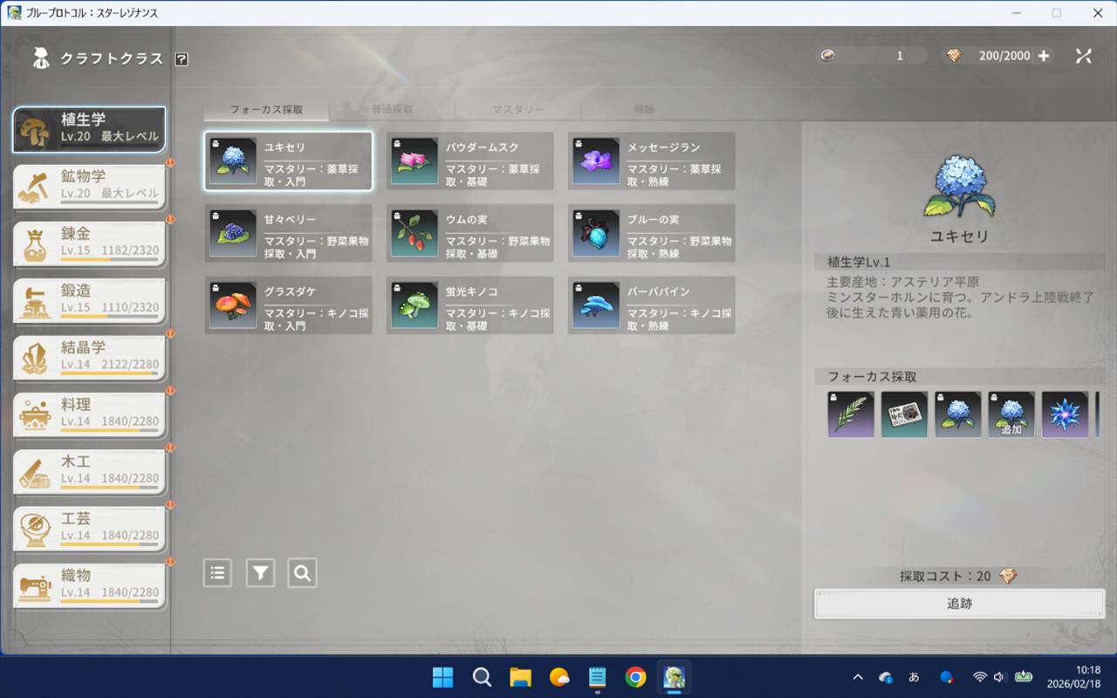Click the list view icon button

(x=217, y=573)
